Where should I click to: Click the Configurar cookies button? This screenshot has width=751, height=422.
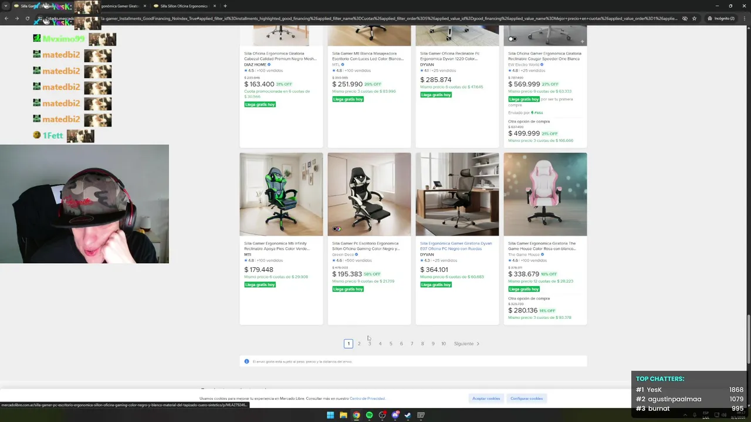coord(527,399)
